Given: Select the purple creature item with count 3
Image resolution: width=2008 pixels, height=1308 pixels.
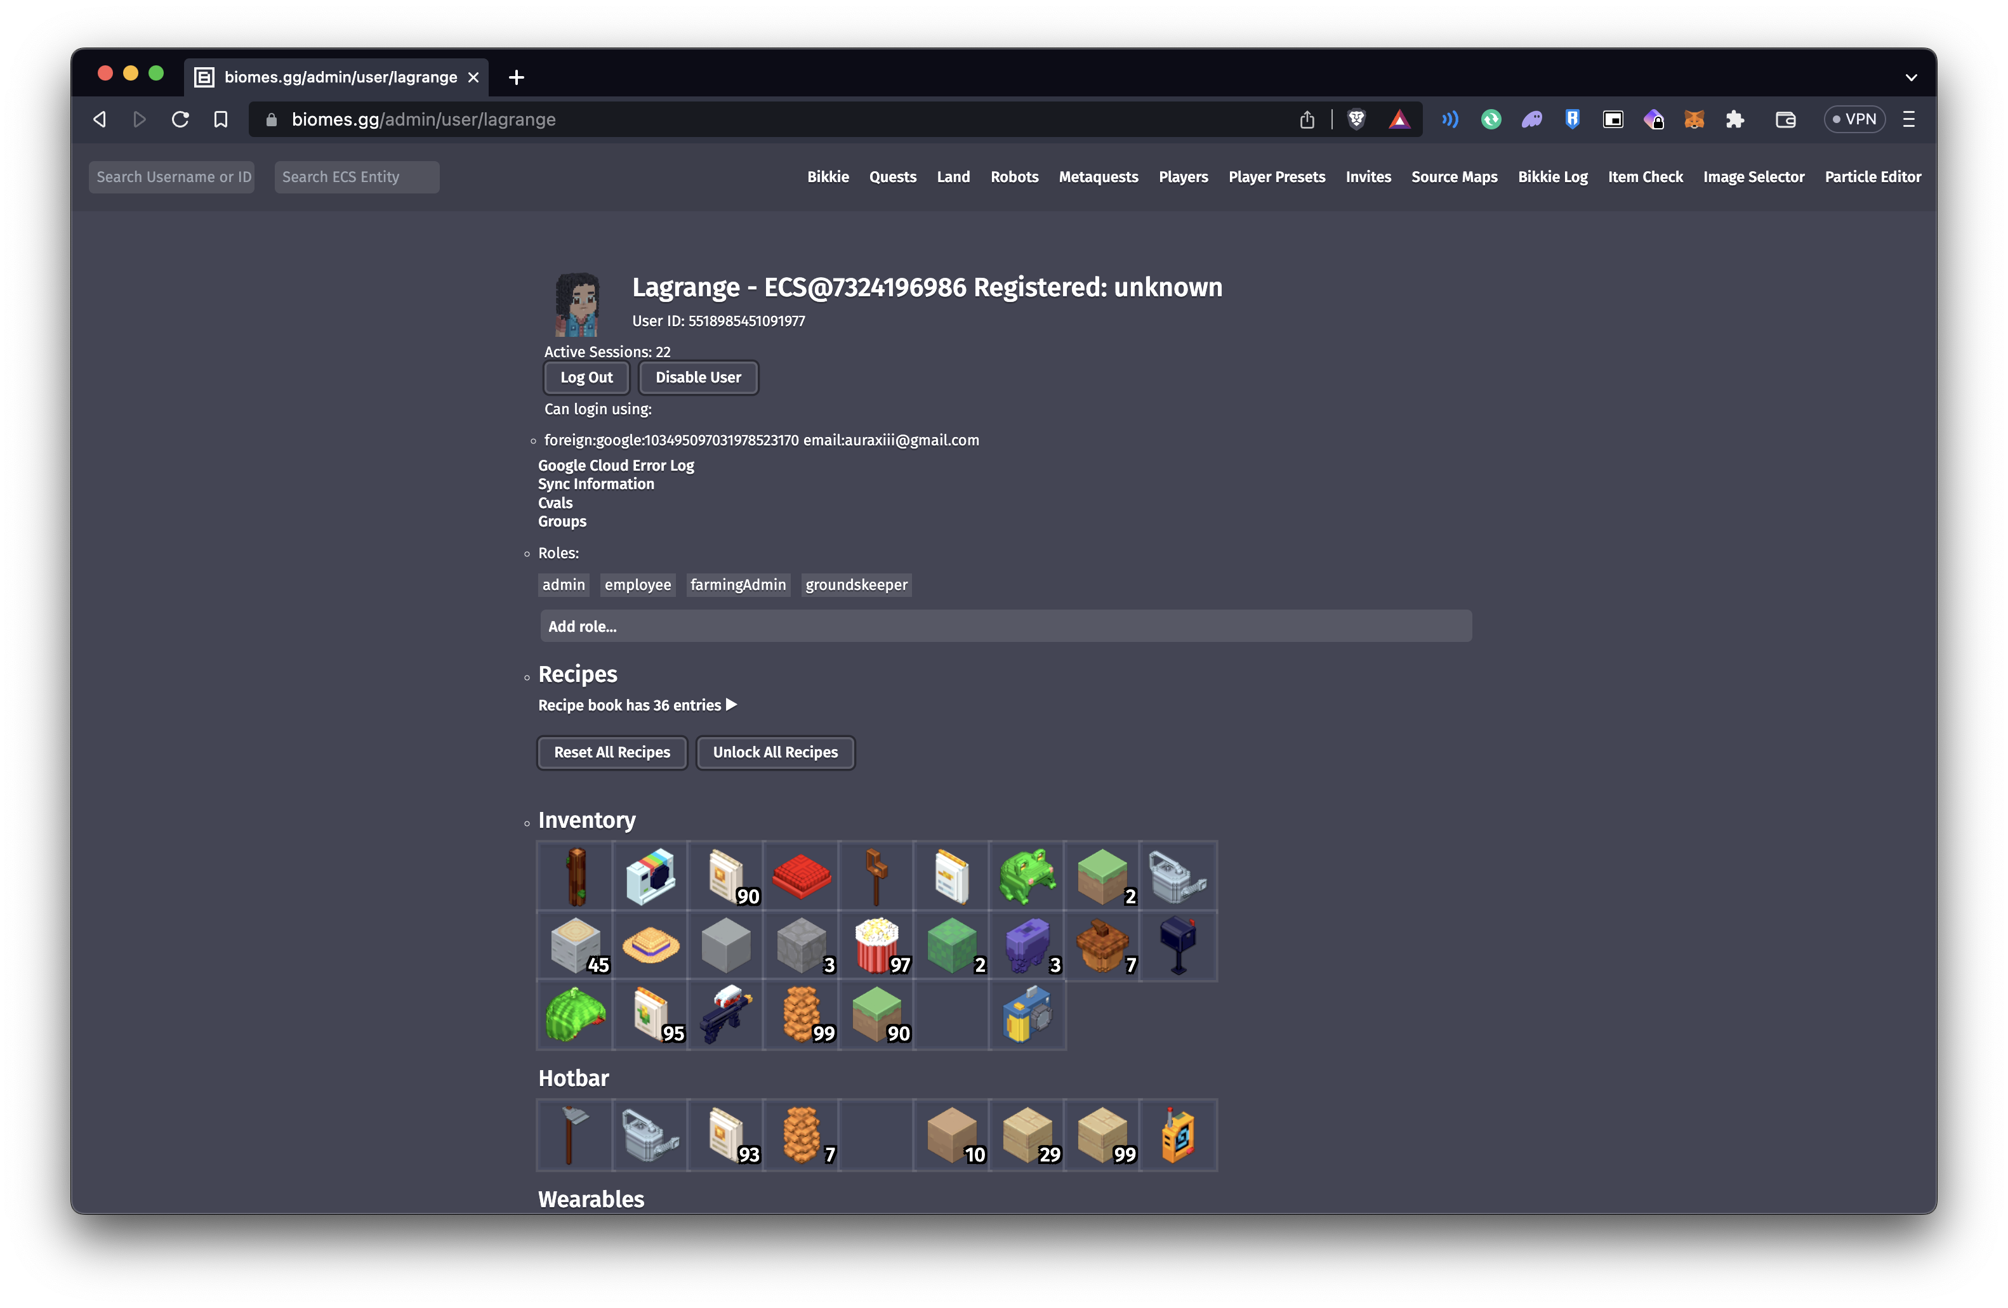Looking at the screenshot, I should [1027, 945].
